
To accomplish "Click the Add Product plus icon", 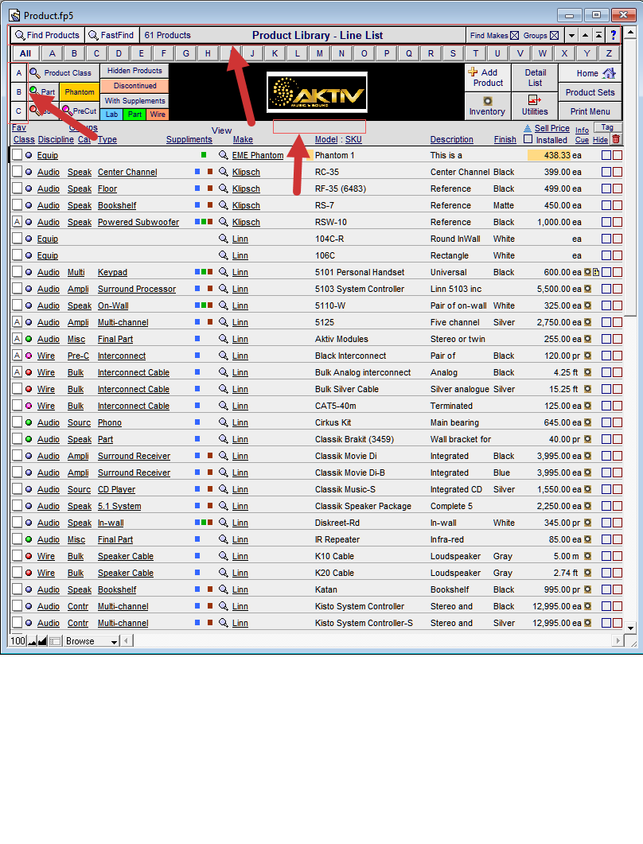I will pyautogui.click(x=473, y=72).
